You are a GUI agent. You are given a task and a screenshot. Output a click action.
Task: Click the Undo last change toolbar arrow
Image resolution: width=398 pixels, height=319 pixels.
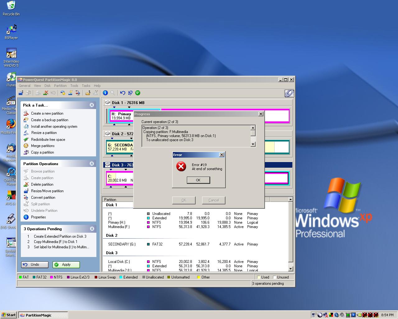[123, 93]
